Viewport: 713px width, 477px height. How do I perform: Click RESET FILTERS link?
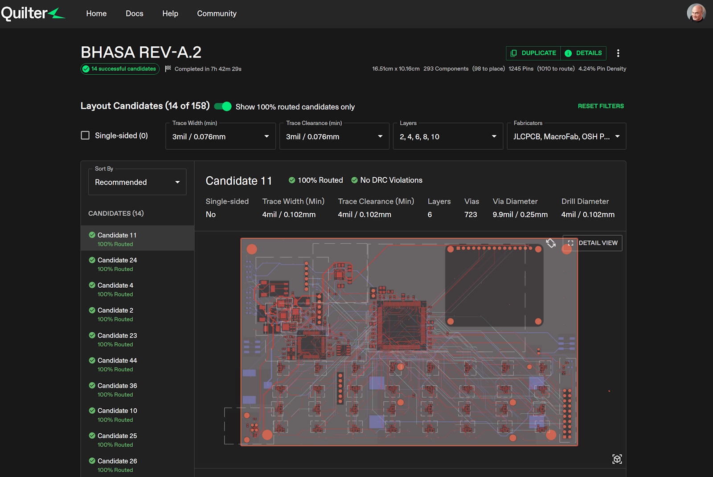coord(601,106)
